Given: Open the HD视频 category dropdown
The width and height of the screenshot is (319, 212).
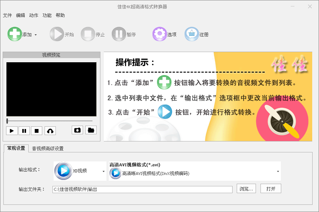Looking at the screenshot, I should click(x=103, y=171).
